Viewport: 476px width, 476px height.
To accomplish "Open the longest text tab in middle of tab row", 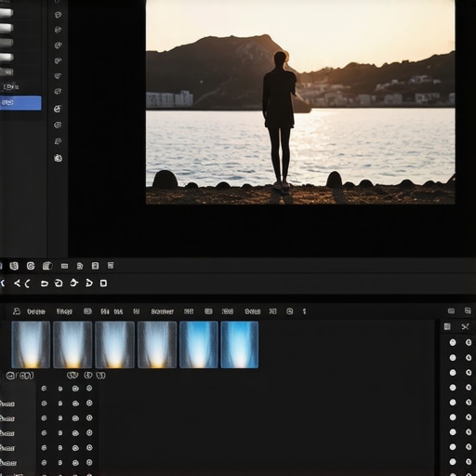I will pyautogui.click(x=162, y=311).
